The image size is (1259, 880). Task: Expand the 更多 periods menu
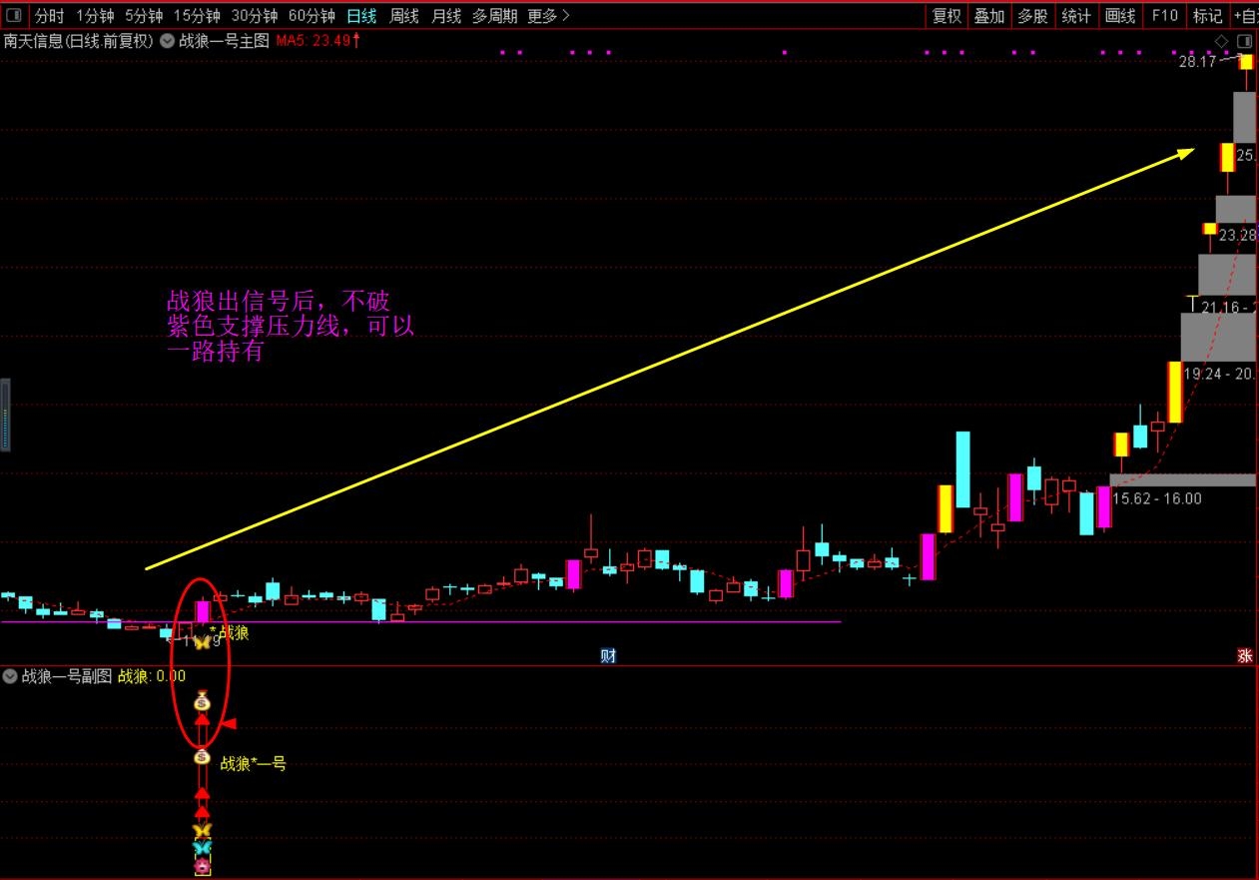pyautogui.click(x=548, y=15)
